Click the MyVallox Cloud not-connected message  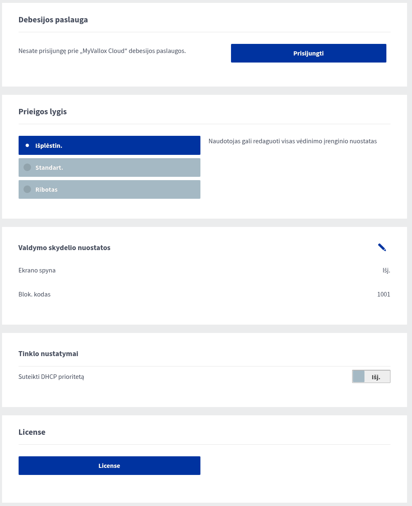(x=102, y=51)
